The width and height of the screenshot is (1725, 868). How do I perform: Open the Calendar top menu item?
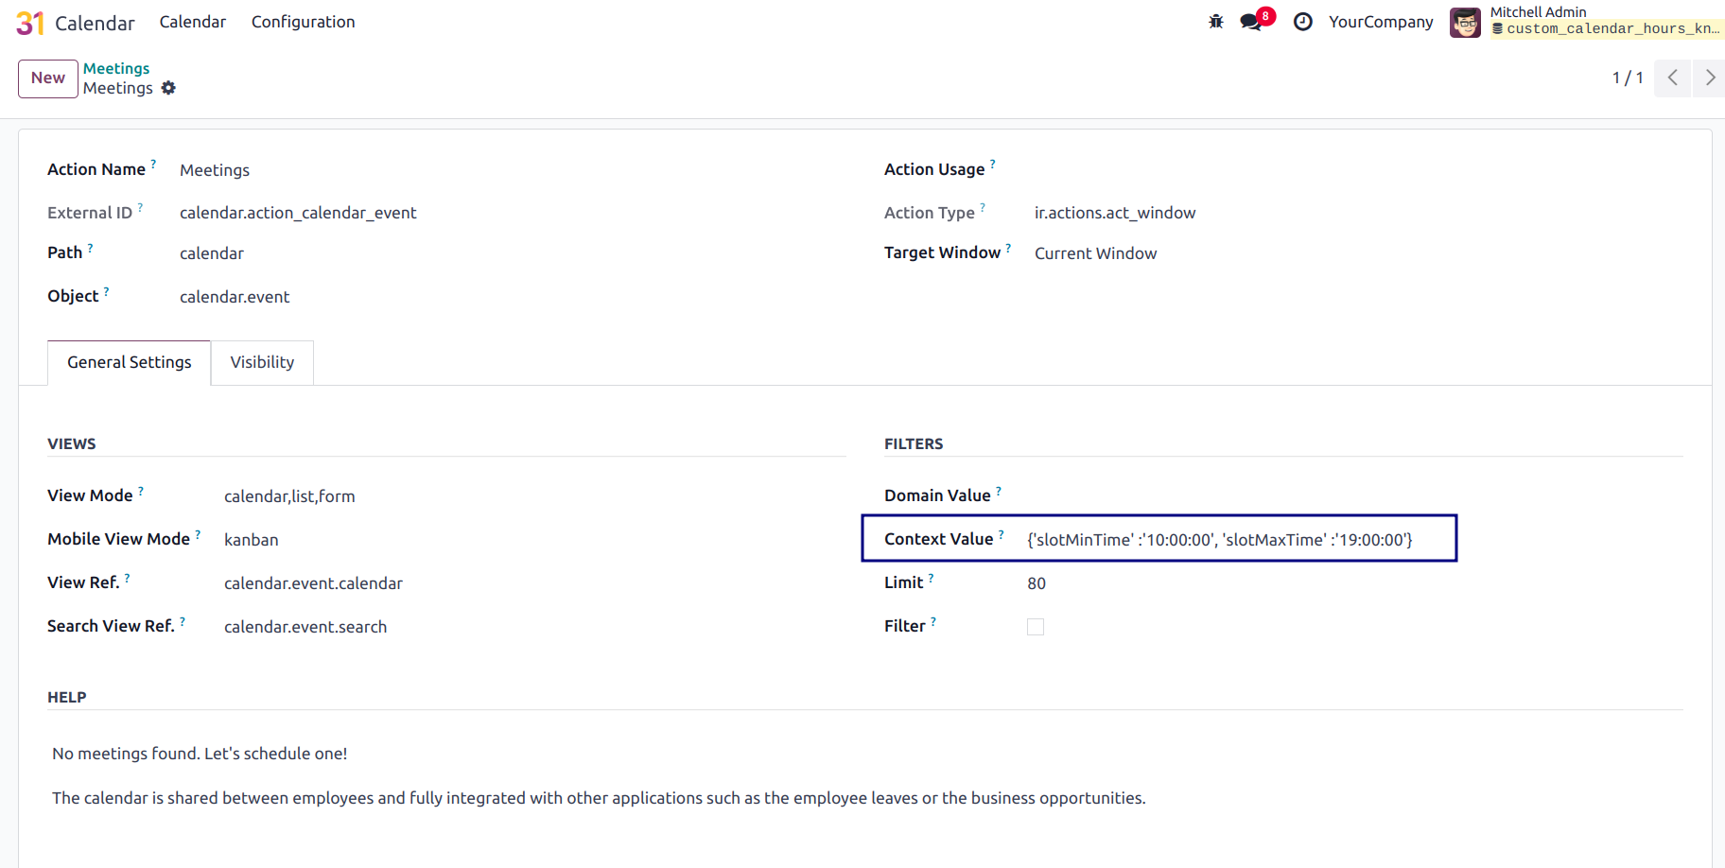[193, 22]
